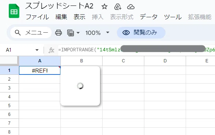The width and height of the screenshot is (215, 135).
Task: Select row 1 header
Action: click(x=9, y=70)
